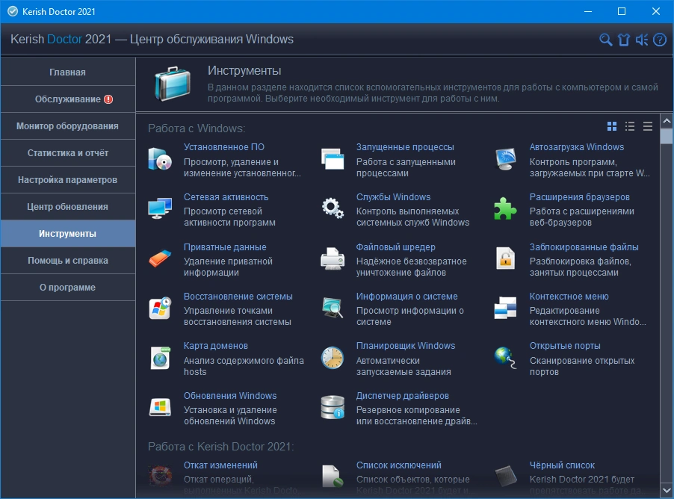Open the Обслуживание sidebar section
674x499 pixels.
click(68, 99)
